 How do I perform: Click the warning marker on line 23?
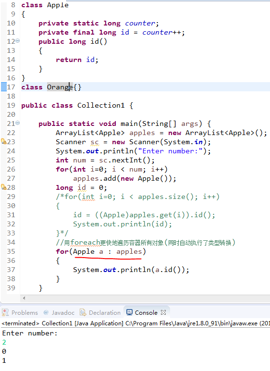pyautogui.click(x=4, y=141)
